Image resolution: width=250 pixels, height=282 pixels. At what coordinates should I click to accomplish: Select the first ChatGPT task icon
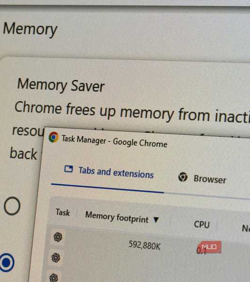(x=58, y=237)
